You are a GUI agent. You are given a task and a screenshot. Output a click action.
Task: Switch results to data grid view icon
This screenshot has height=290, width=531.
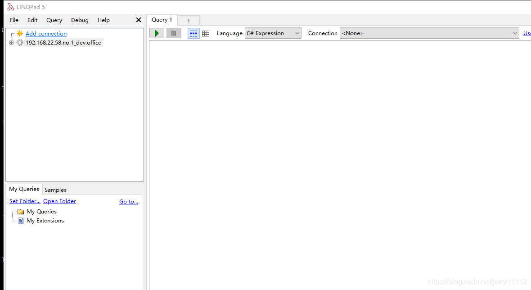(x=206, y=33)
